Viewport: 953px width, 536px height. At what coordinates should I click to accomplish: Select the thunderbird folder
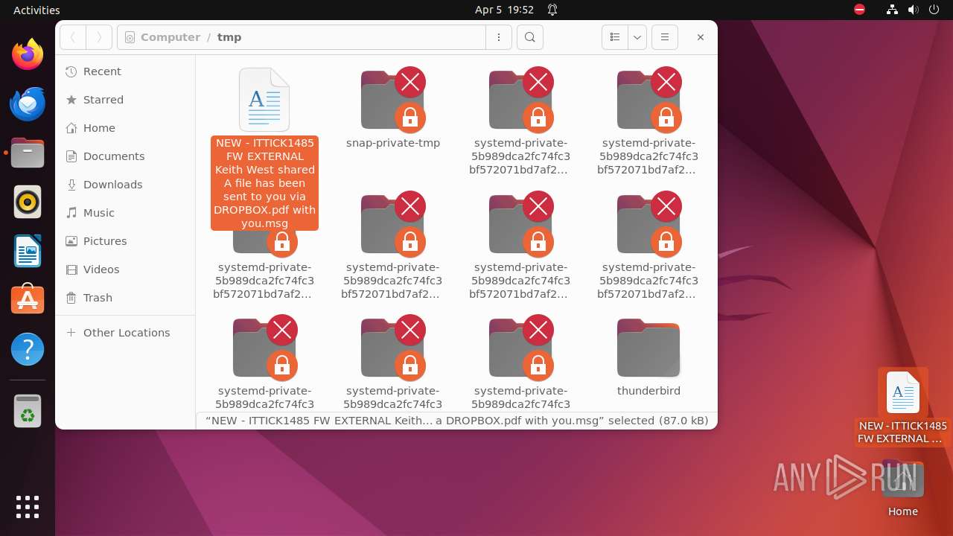pos(648,348)
